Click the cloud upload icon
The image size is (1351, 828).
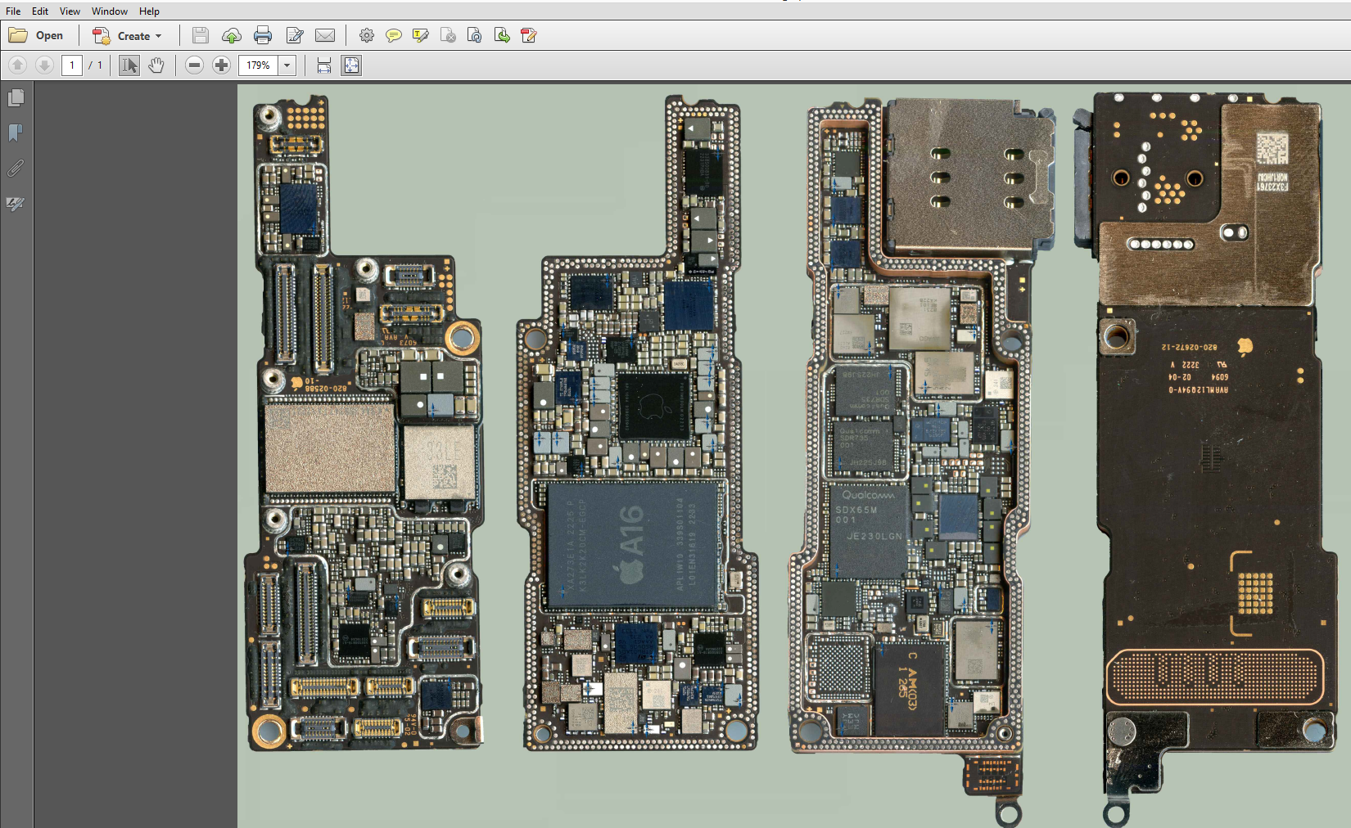(232, 35)
